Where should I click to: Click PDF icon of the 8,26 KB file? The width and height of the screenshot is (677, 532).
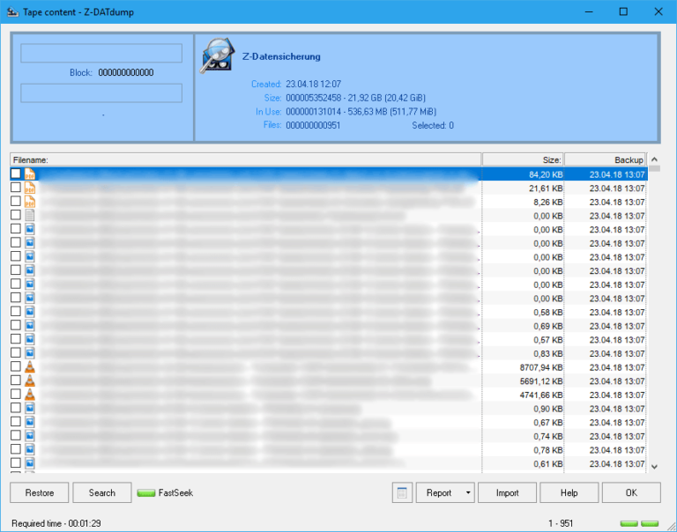pos(30,202)
